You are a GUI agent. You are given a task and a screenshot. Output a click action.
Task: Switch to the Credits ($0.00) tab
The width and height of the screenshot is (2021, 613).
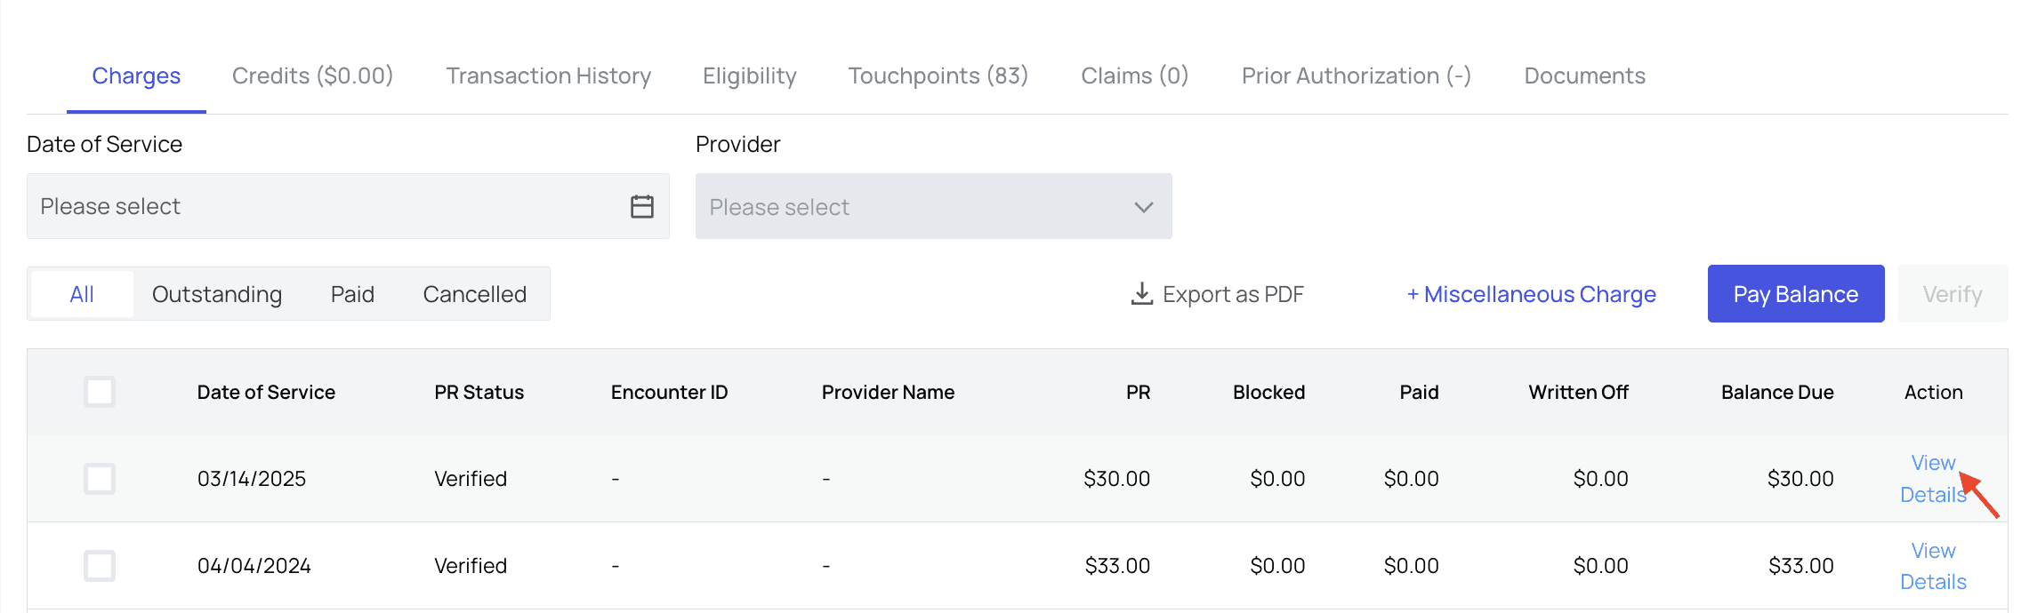coord(312,76)
